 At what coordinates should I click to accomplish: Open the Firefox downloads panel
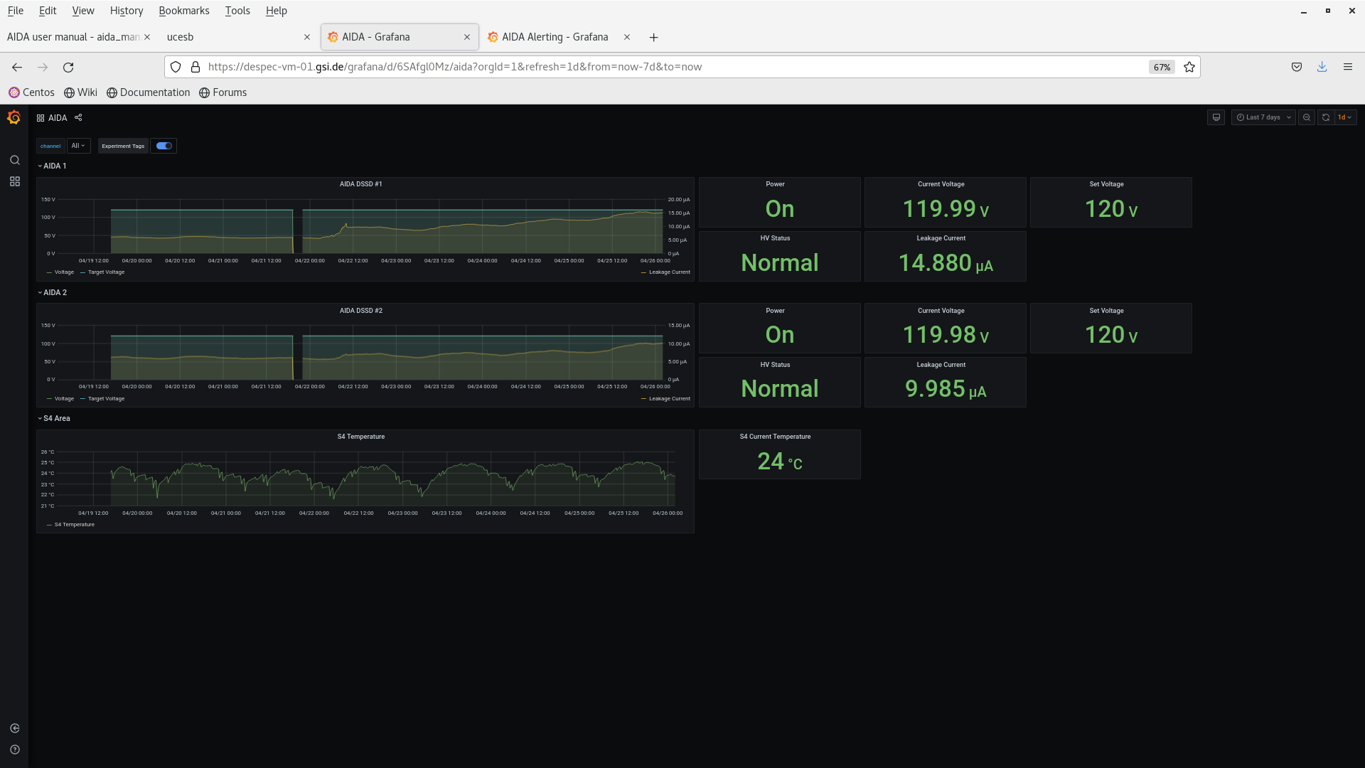[1322, 67]
